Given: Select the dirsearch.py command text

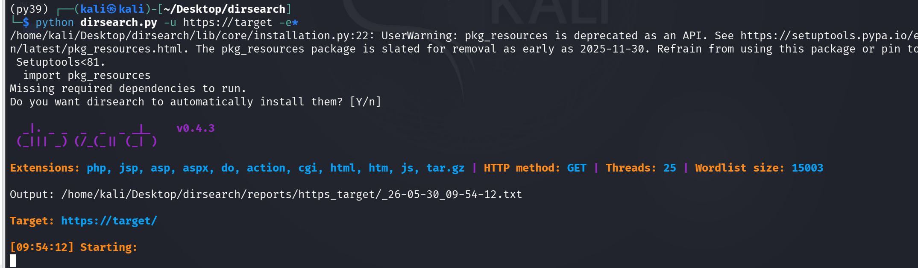Looking at the screenshot, I should [119, 22].
